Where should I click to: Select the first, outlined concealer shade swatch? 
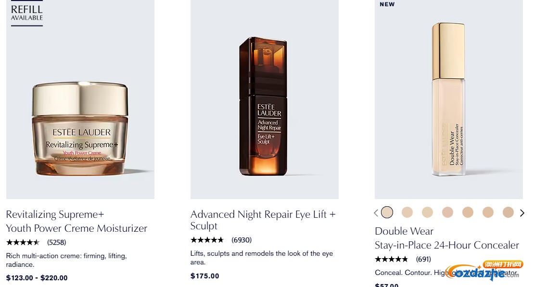point(387,212)
